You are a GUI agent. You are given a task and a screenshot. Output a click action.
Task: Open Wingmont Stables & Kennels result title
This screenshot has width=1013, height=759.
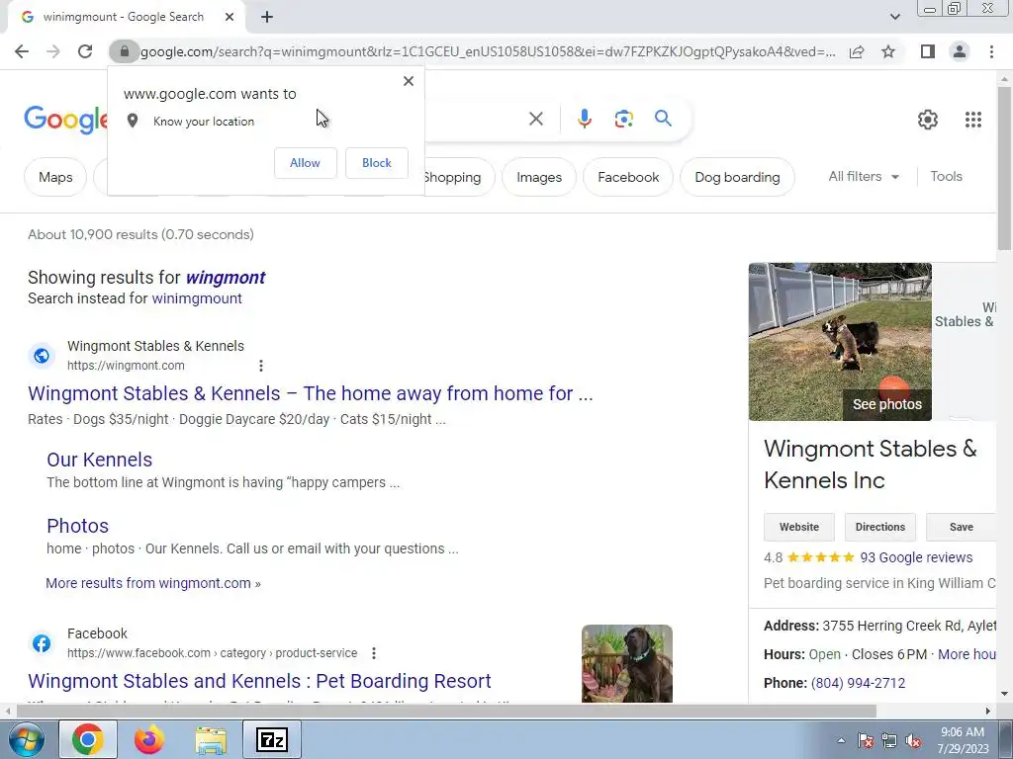[310, 393]
